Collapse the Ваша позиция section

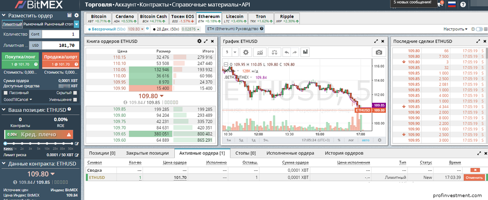click(x=4, y=109)
